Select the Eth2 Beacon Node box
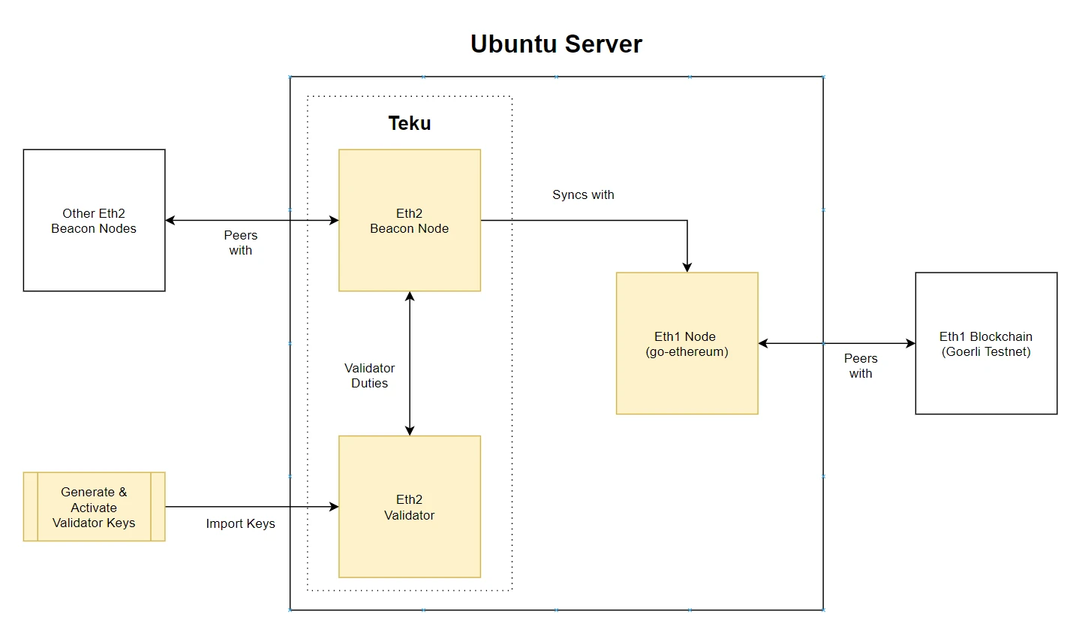Screen dimensions: 1091x636 (x=410, y=220)
